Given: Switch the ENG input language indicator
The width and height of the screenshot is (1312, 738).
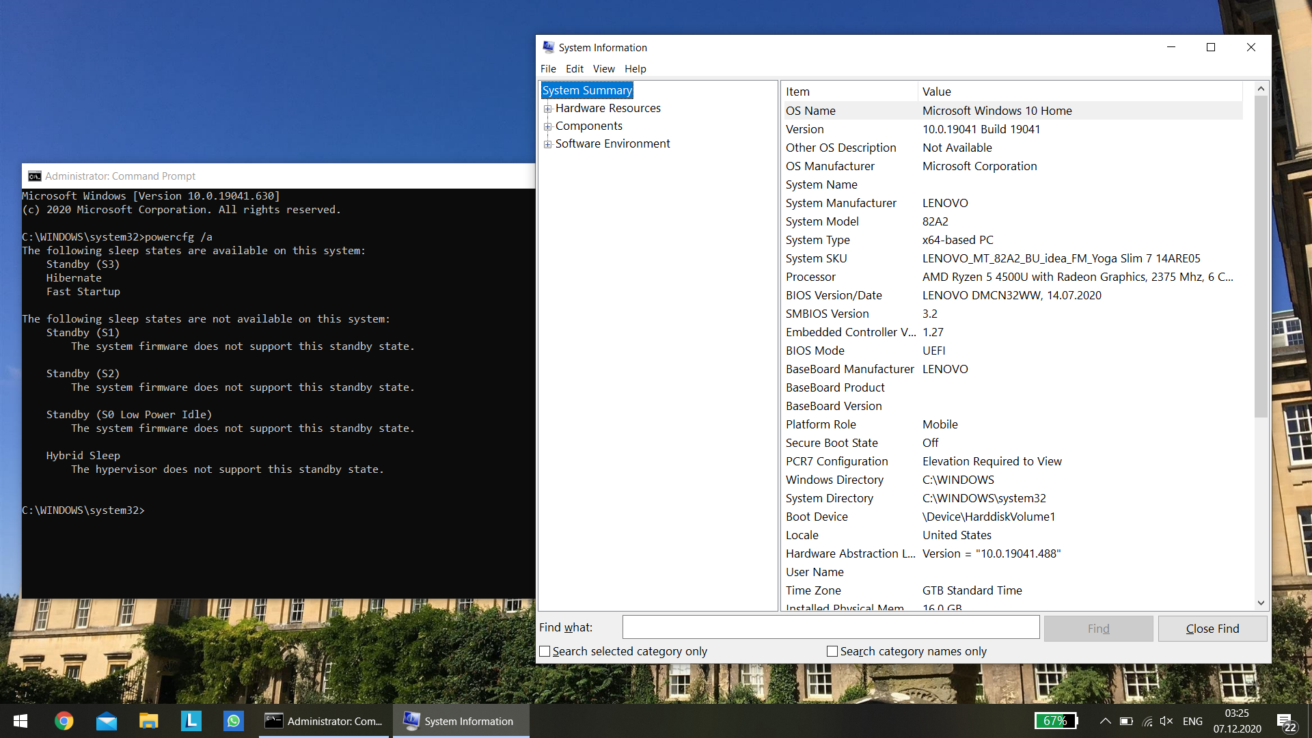Looking at the screenshot, I should click(1192, 721).
